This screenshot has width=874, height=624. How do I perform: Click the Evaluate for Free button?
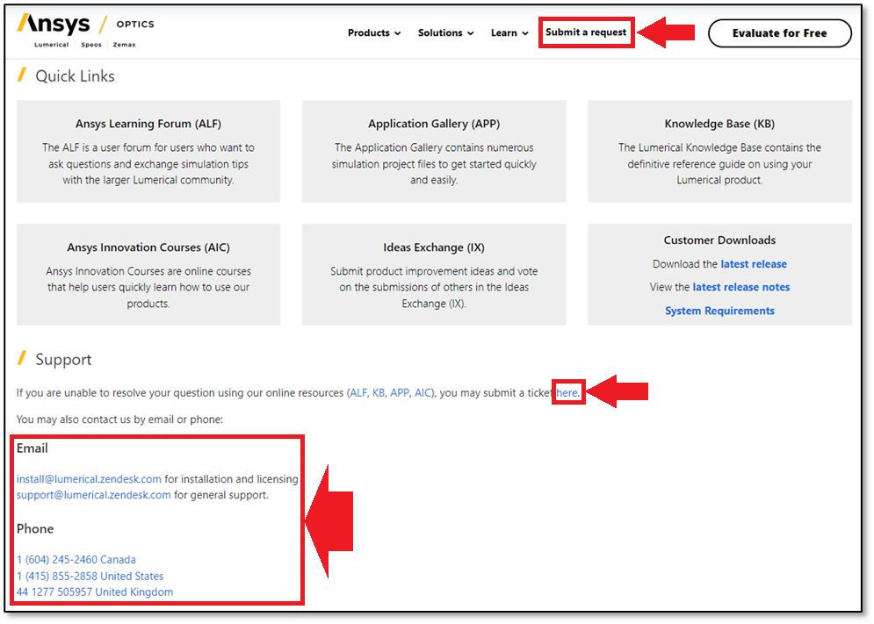point(780,33)
